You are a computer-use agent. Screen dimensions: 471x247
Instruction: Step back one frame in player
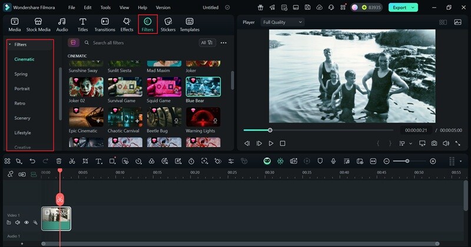coord(247,143)
